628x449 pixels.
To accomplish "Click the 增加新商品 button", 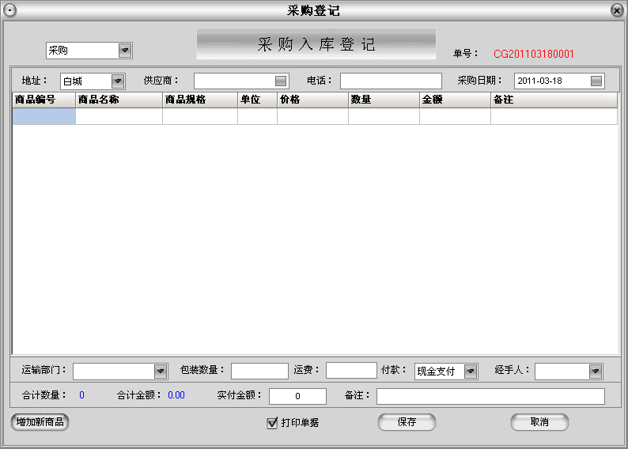I will coord(40,422).
